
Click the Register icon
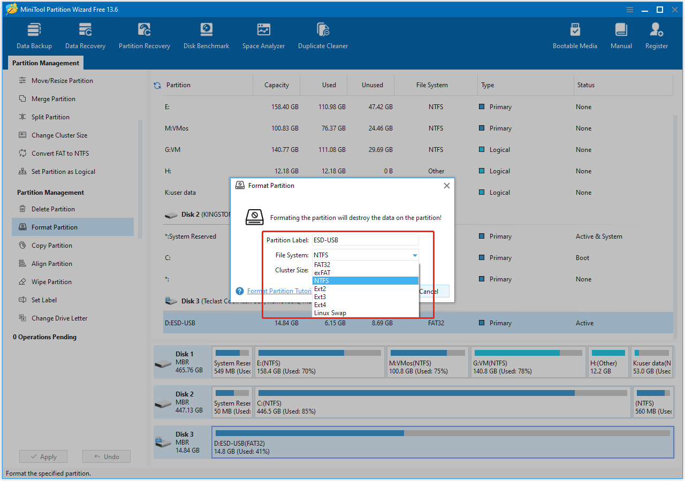click(656, 34)
